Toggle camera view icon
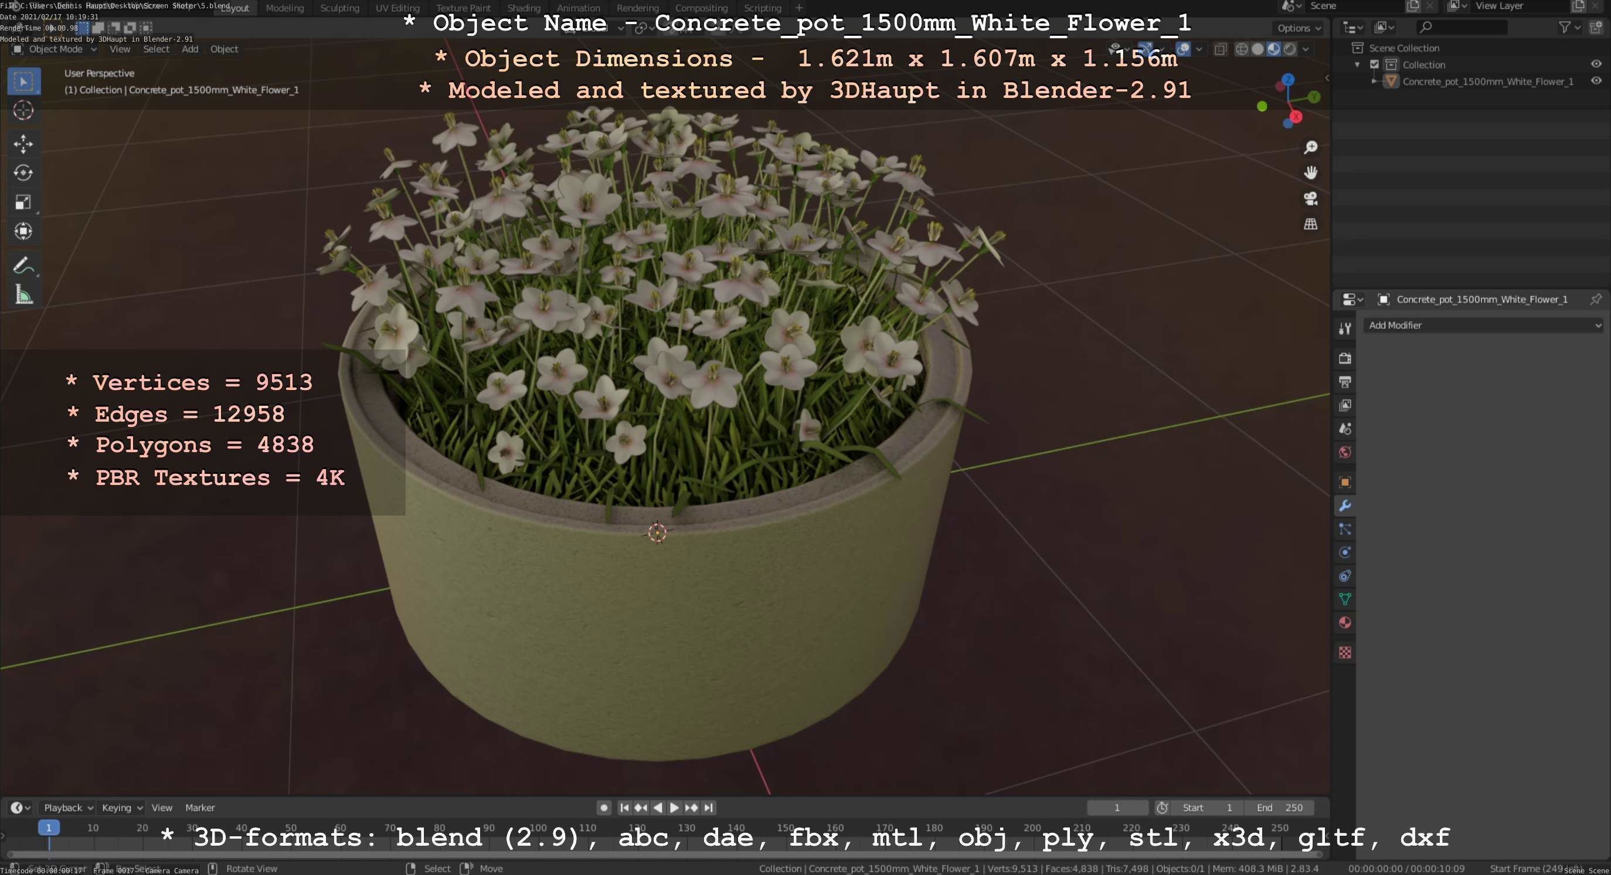Image resolution: width=1611 pixels, height=875 pixels. (x=1310, y=198)
